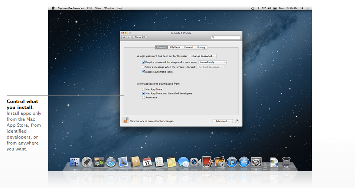Open the volume control in menu bar
Image resolution: width=355 pixels, height=188 pixels.
point(269,8)
